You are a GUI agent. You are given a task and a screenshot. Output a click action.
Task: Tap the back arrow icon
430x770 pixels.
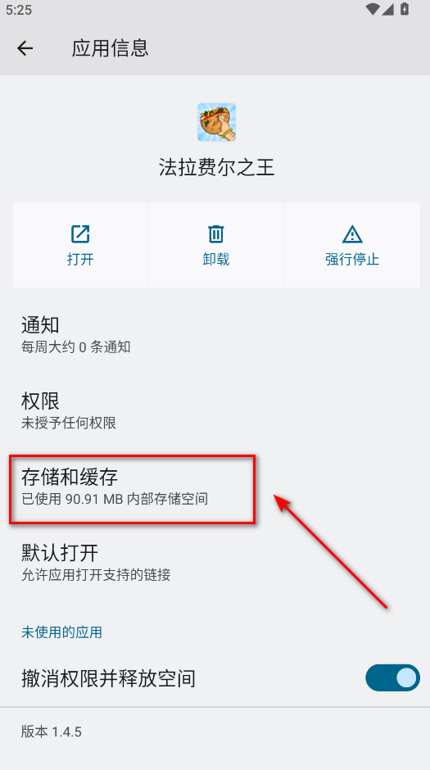(x=25, y=48)
